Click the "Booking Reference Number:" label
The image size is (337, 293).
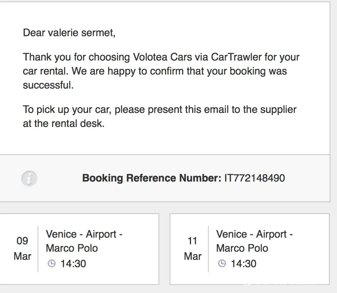pos(151,178)
